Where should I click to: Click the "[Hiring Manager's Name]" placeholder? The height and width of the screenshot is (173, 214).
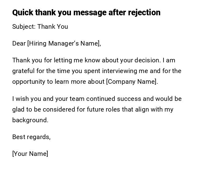tap(64, 43)
